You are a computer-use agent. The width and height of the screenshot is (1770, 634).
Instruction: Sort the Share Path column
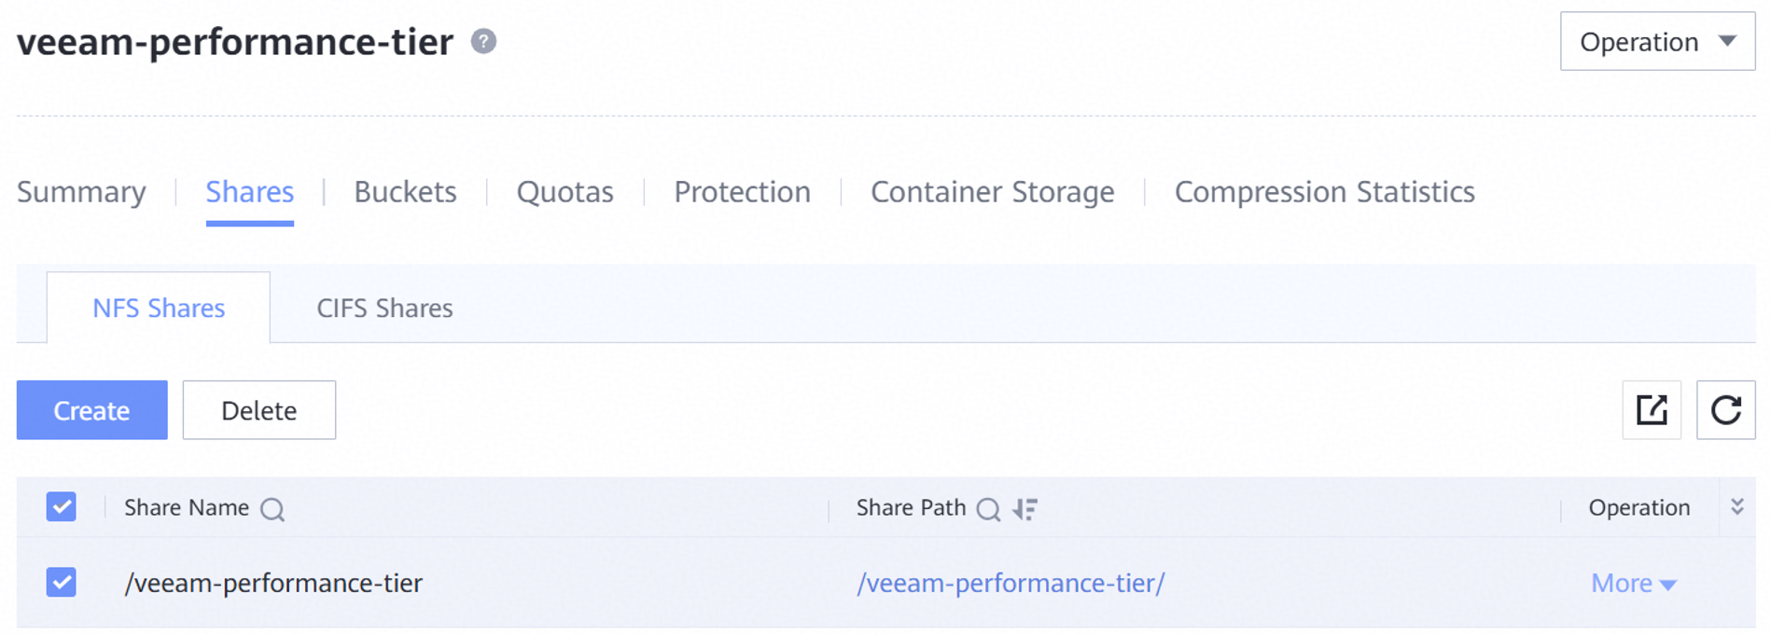pos(1025,509)
